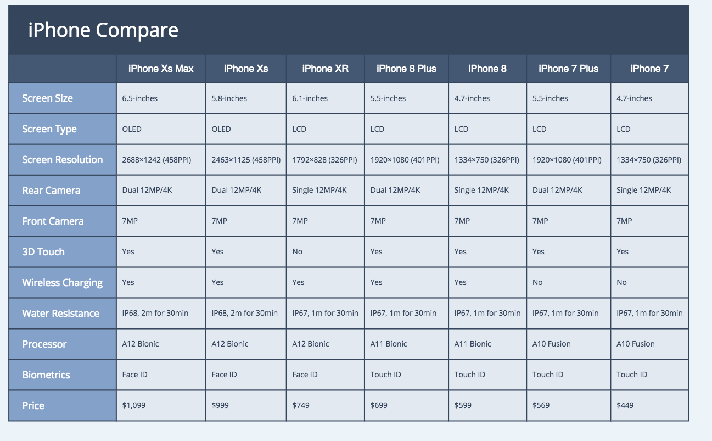712x441 pixels.
Task: Click the iPhone Compare title
Action: point(103,30)
